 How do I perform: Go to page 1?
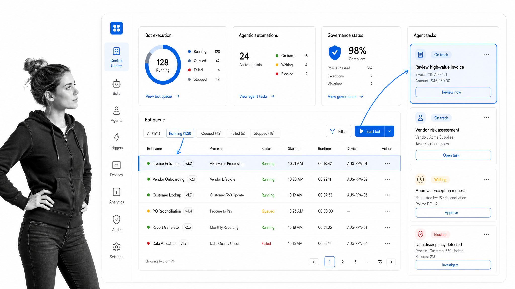click(330, 262)
